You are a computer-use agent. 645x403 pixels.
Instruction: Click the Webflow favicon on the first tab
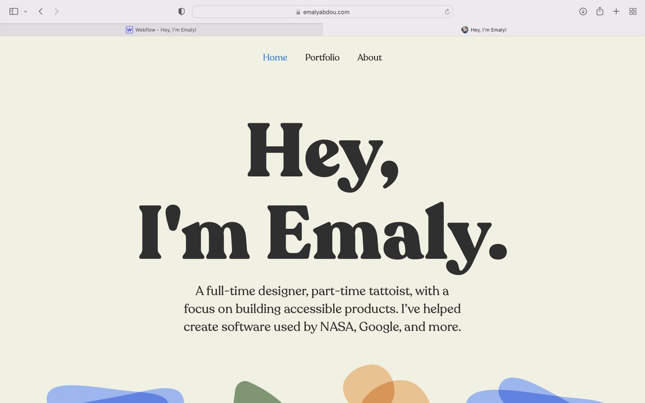pos(129,30)
